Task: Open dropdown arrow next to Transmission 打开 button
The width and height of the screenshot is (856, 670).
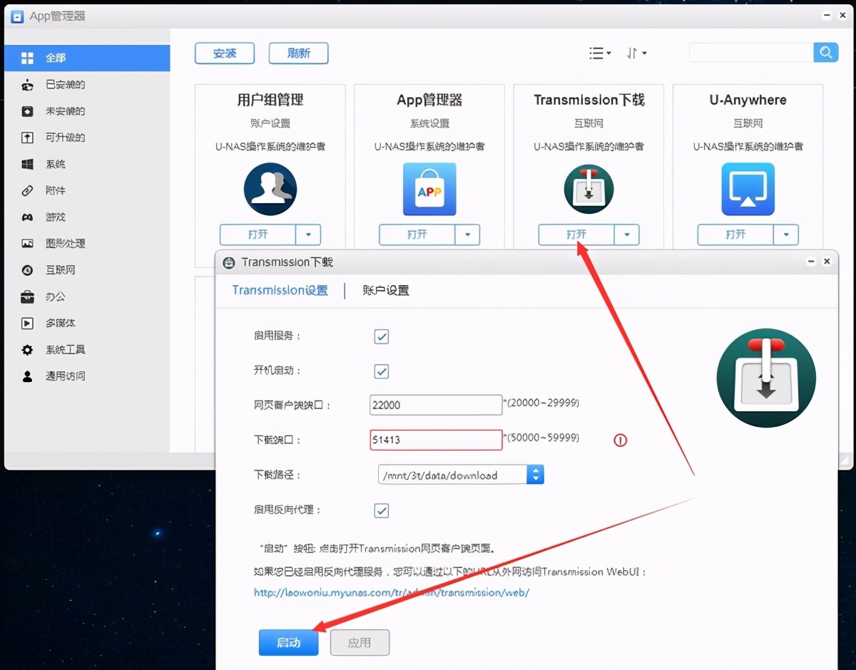Action: coord(626,234)
